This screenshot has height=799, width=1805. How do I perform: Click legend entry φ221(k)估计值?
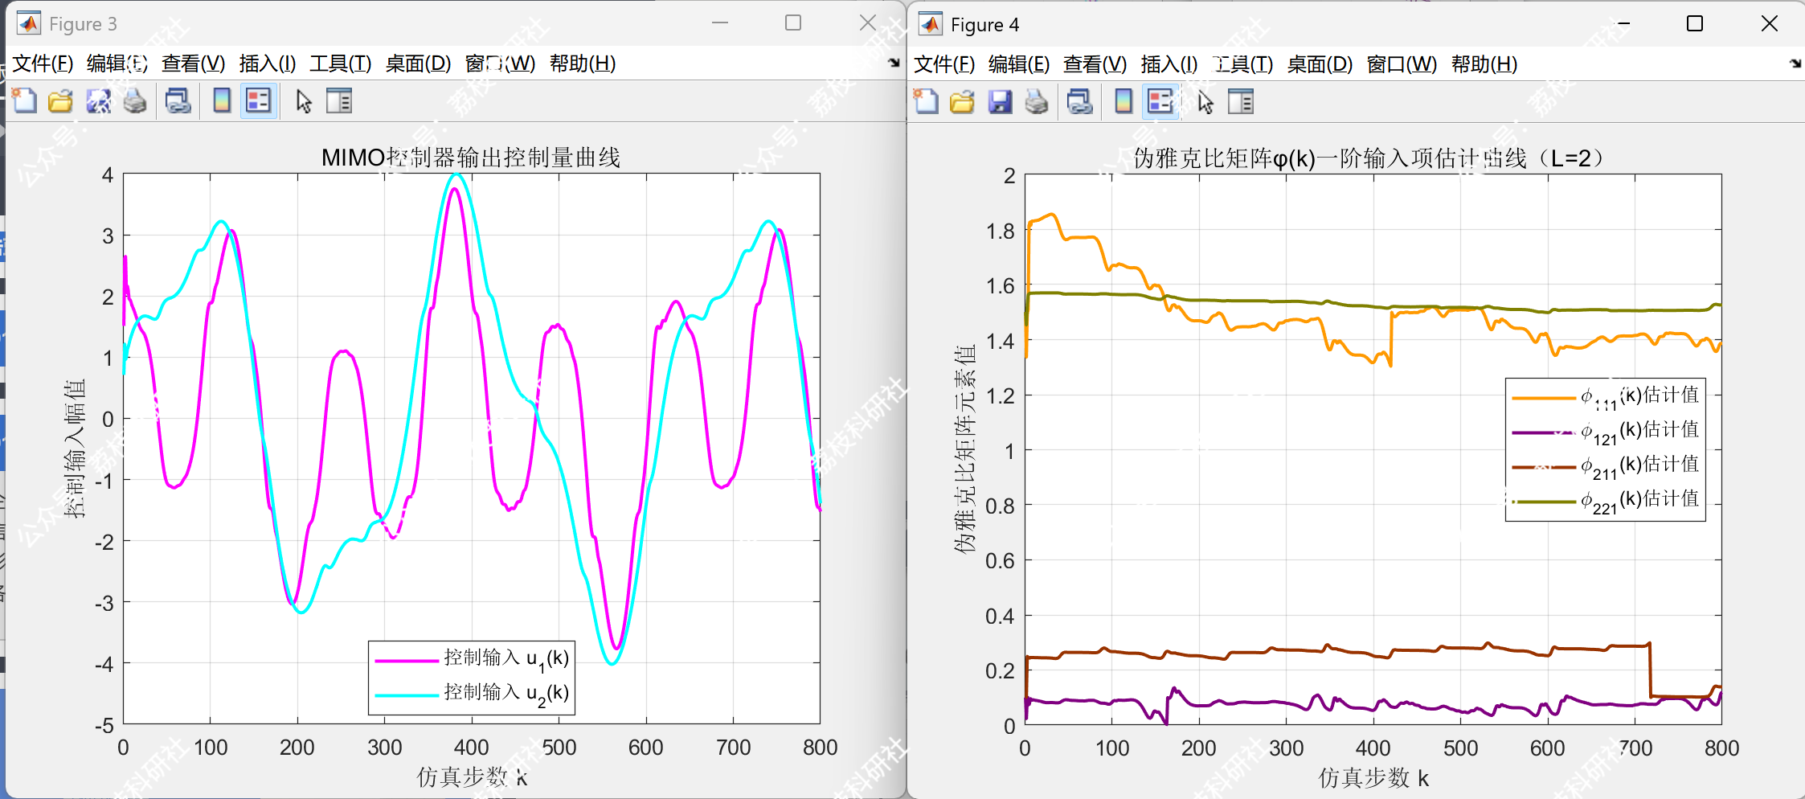pyautogui.click(x=1639, y=500)
